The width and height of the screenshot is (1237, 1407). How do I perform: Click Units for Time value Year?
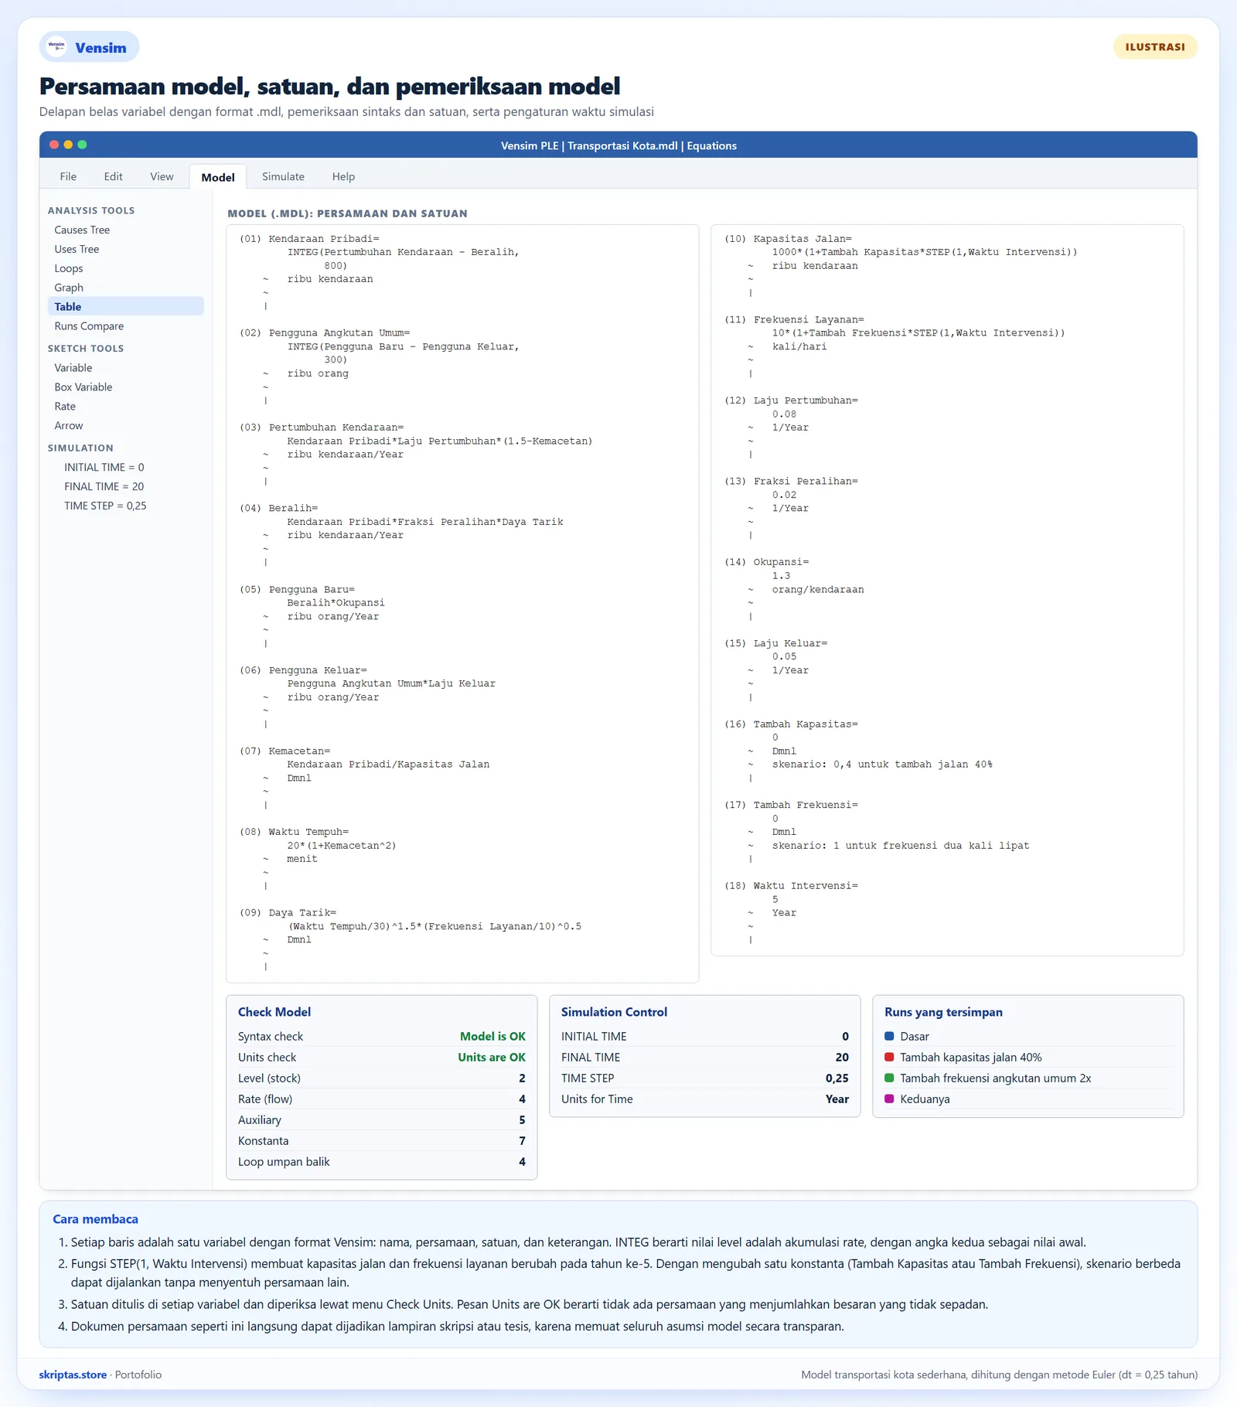coord(837,1099)
